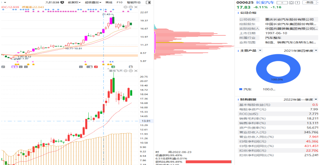
Task: Click the blue 汽车 legend swatch
Action: point(241,89)
